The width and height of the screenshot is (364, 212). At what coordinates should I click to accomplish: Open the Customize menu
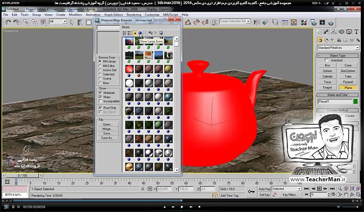(152, 15)
